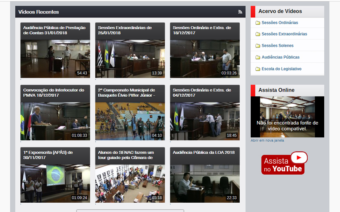Click the Assista no YouTube button
This screenshot has height=212, width=340.
[x=284, y=163]
